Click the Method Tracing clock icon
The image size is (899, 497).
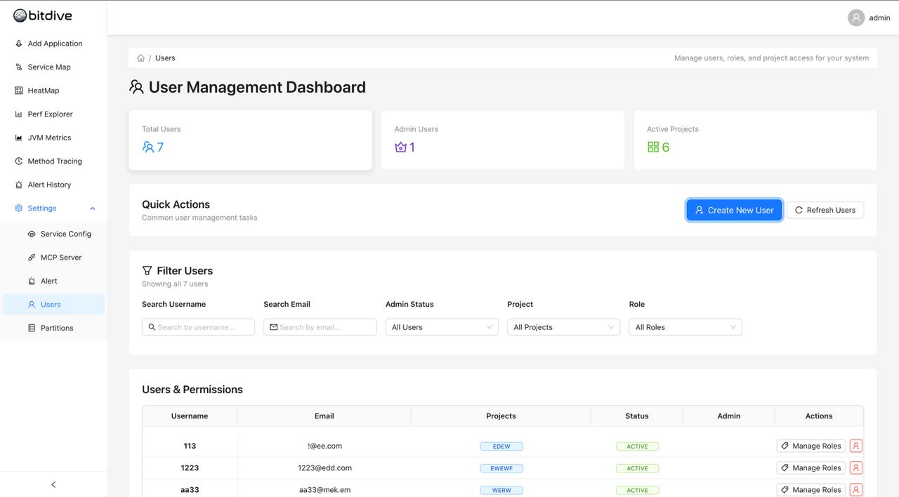tap(19, 161)
